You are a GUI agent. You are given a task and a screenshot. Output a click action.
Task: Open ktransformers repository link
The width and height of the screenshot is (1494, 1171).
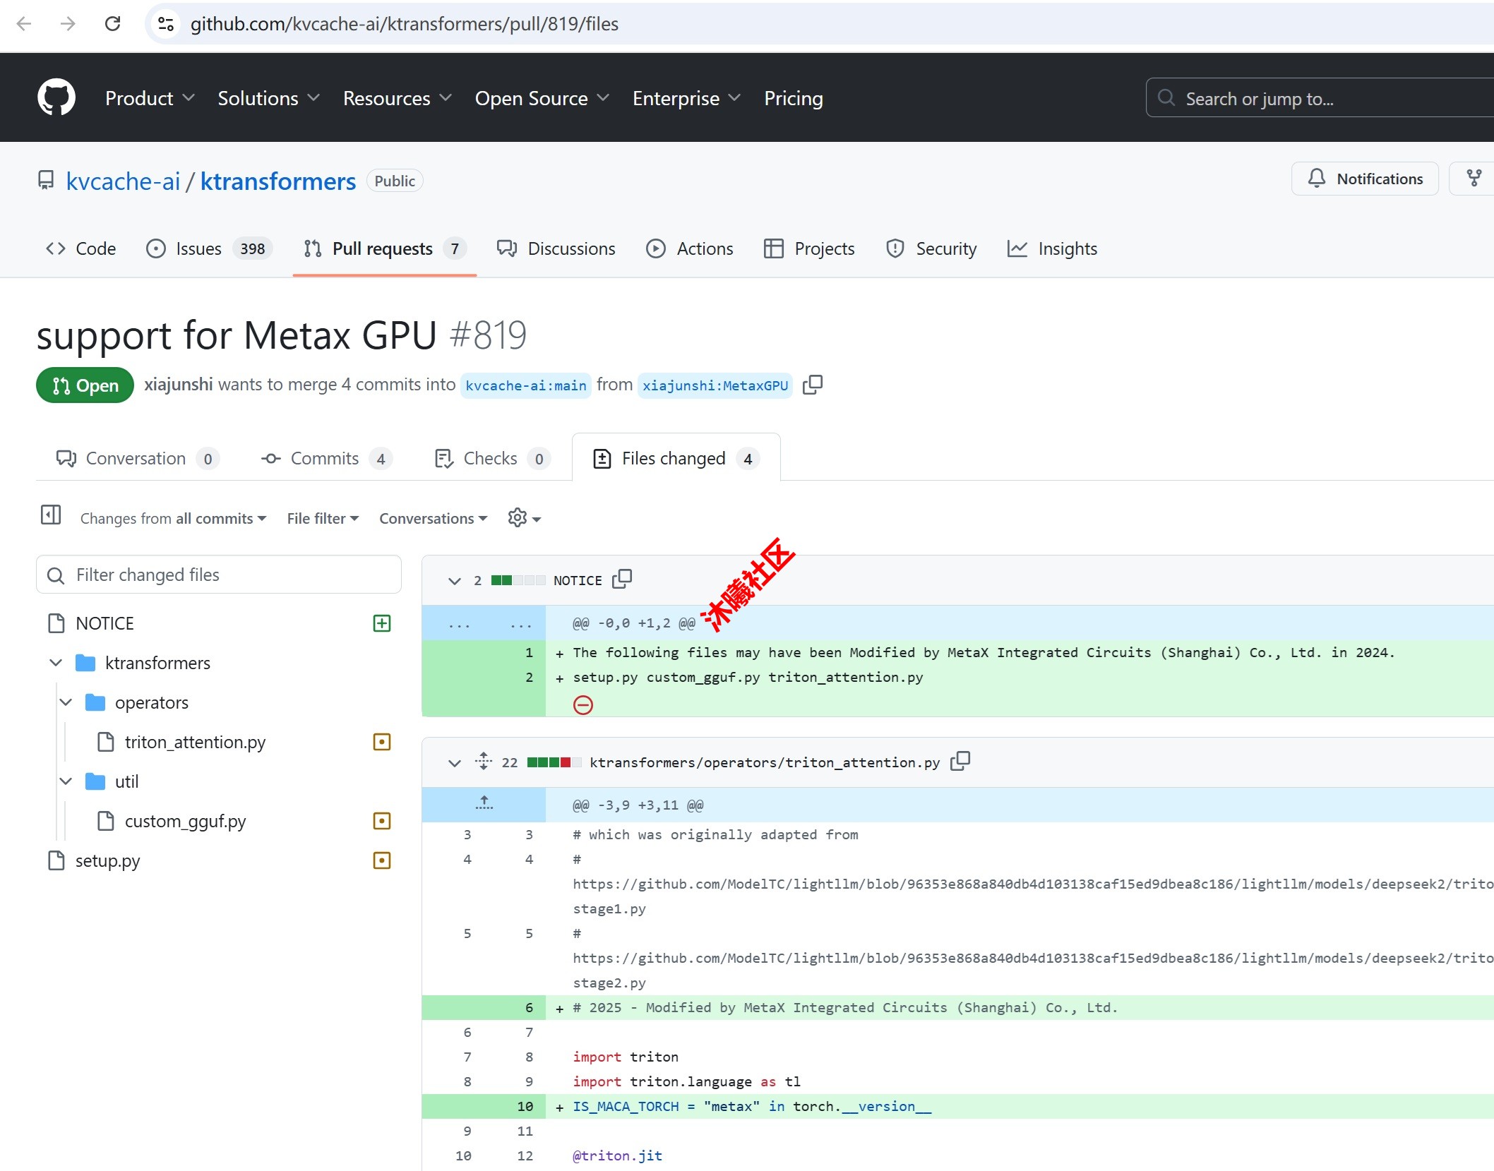[x=278, y=181]
